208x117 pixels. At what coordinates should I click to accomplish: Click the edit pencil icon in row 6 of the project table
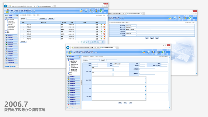pos(101,36)
